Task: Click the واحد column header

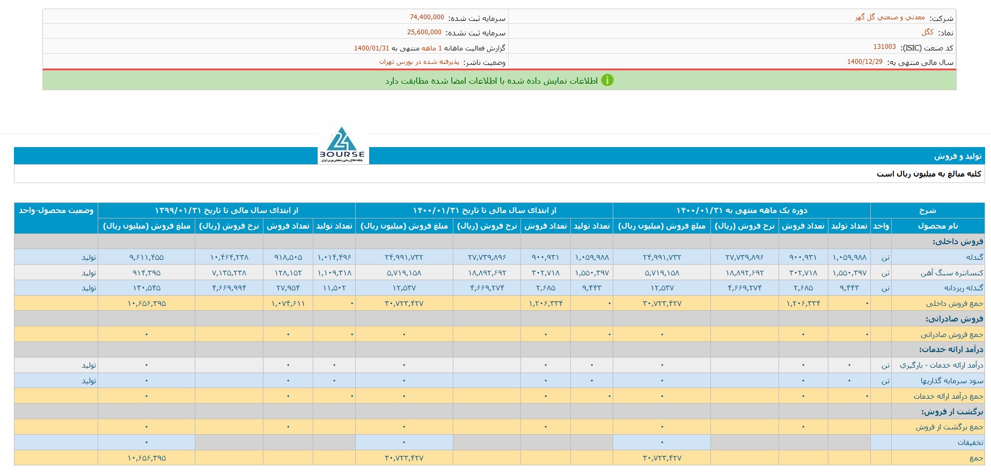Action: click(x=880, y=226)
